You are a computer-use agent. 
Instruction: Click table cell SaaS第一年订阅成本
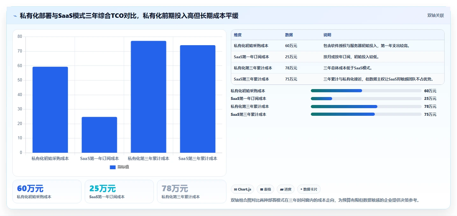click(251, 57)
